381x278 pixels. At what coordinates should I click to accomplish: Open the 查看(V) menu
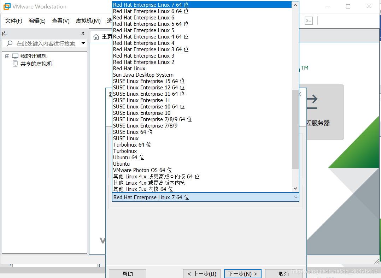[x=60, y=21]
